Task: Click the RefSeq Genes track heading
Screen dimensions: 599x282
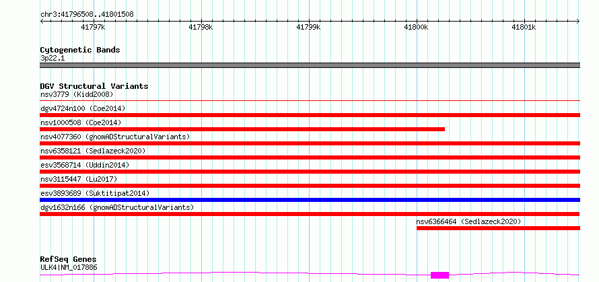Action: 68,260
